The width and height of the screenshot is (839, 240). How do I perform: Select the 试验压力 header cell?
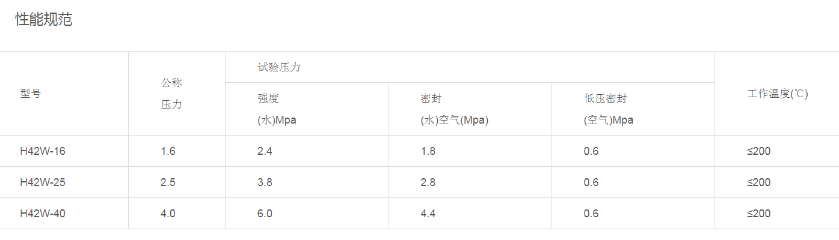point(279,67)
